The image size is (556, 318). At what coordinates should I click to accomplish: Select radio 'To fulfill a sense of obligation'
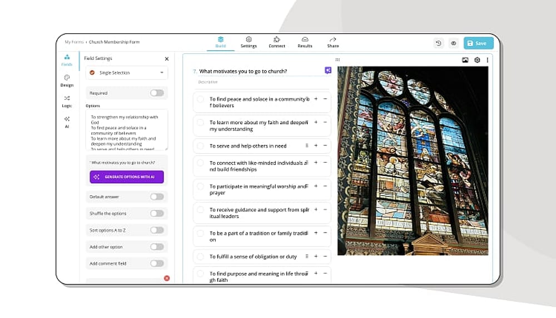tap(200, 256)
